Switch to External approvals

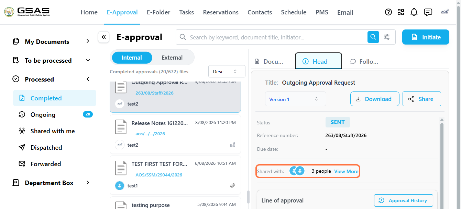pyautogui.click(x=172, y=58)
